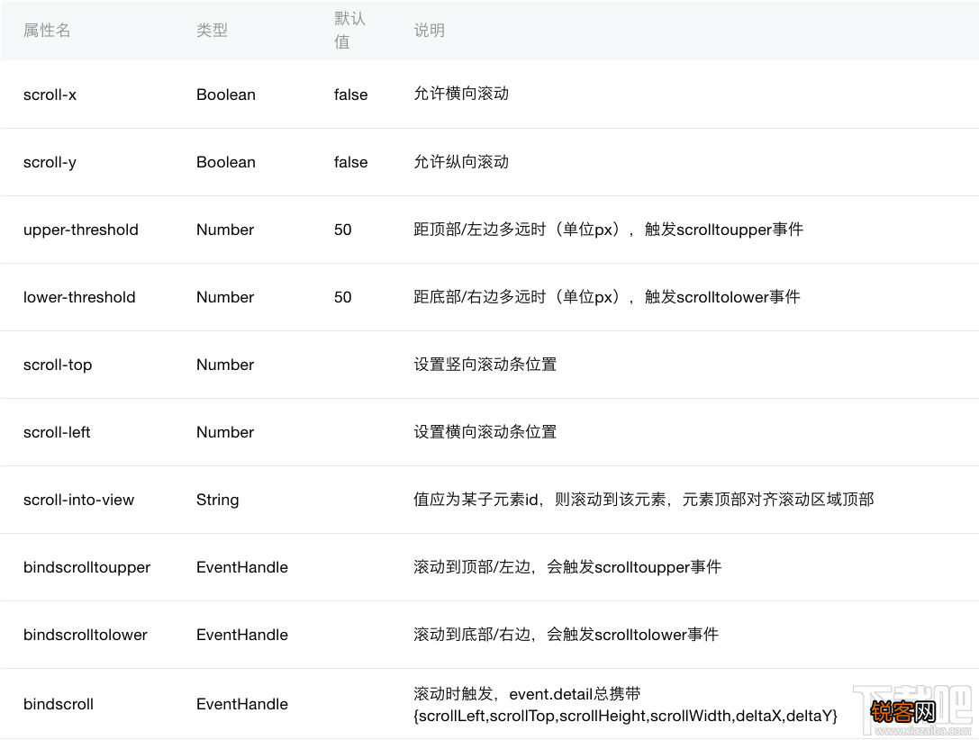Viewport: 979px width, 740px height.
Task: Click description 值应为某子元素id
Action: pos(644,499)
